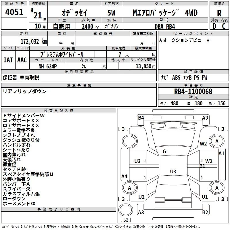This screenshot has height=230, width=230.
Task: Click overall evaluation score R
Action: click(x=219, y=13)
